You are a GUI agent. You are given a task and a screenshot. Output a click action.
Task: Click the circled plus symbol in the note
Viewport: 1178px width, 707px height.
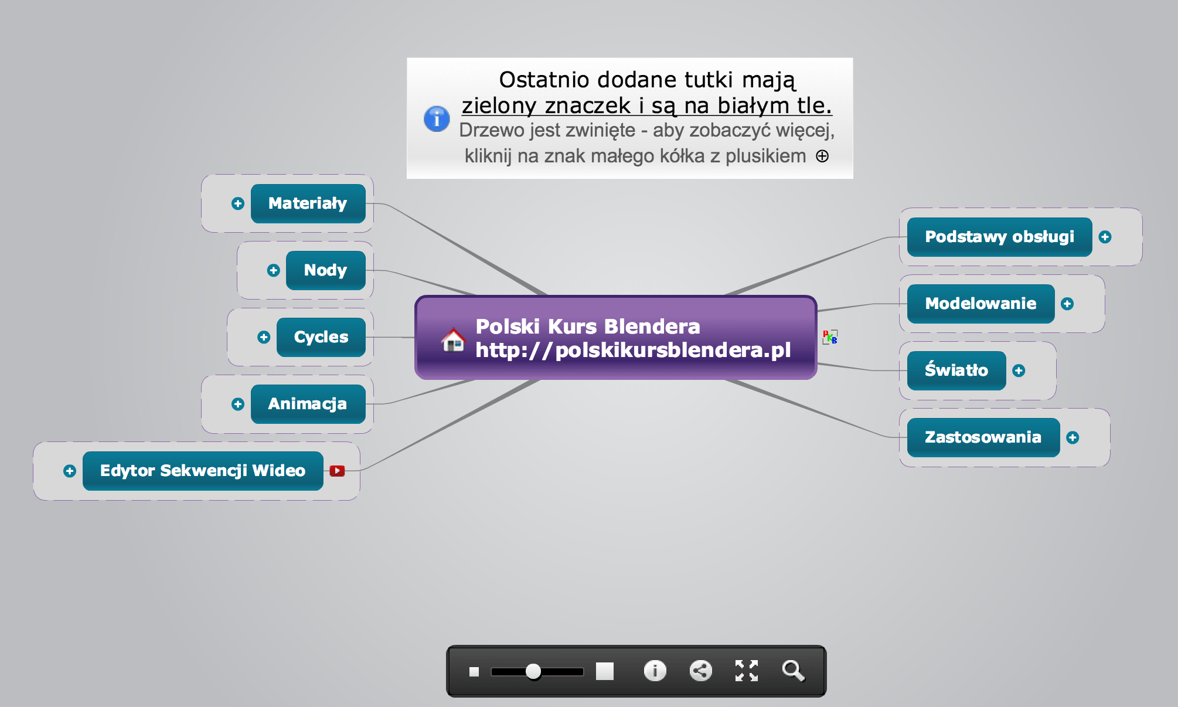point(822,156)
